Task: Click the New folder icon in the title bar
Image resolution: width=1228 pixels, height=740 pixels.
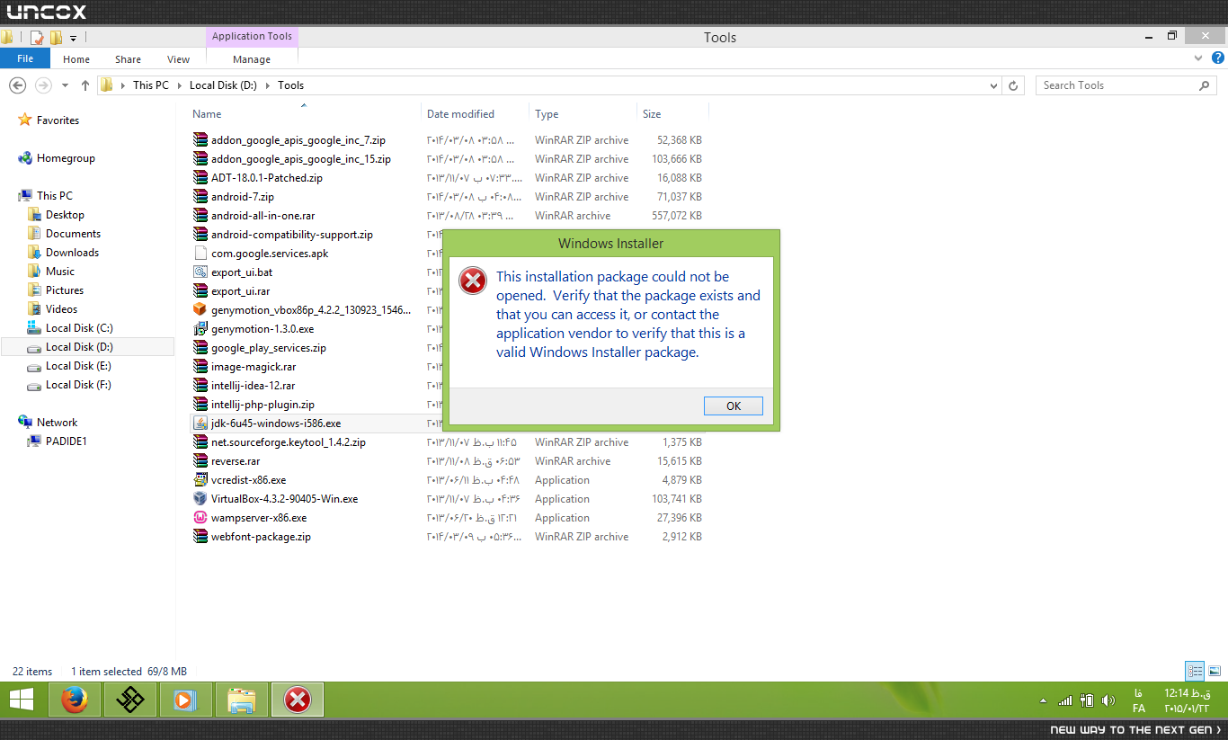Action: coord(56,37)
